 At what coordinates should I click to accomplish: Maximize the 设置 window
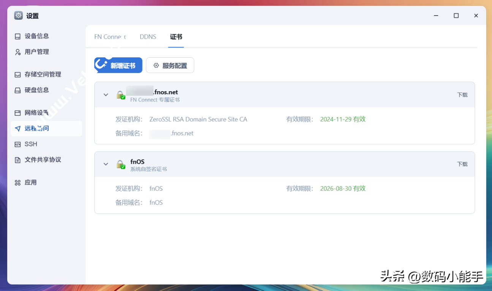click(x=456, y=16)
